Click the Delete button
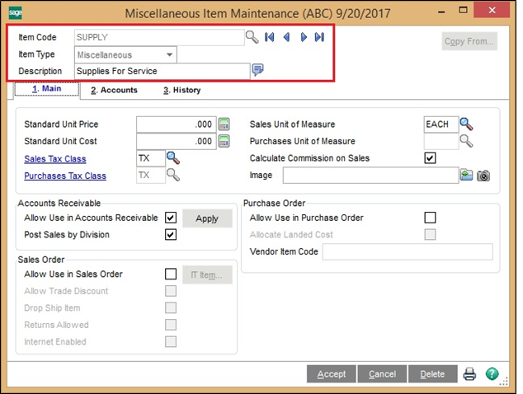The width and height of the screenshot is (523, 394). click(x=432, y=374)
